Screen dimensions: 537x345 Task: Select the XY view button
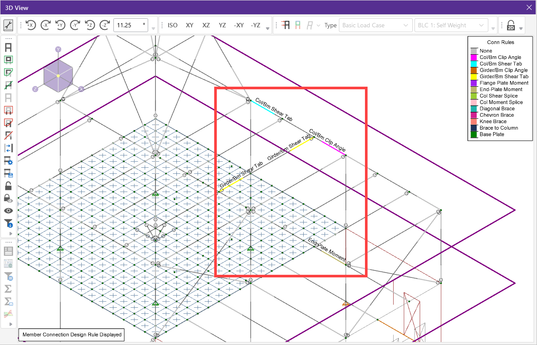(x=189, y=25)
